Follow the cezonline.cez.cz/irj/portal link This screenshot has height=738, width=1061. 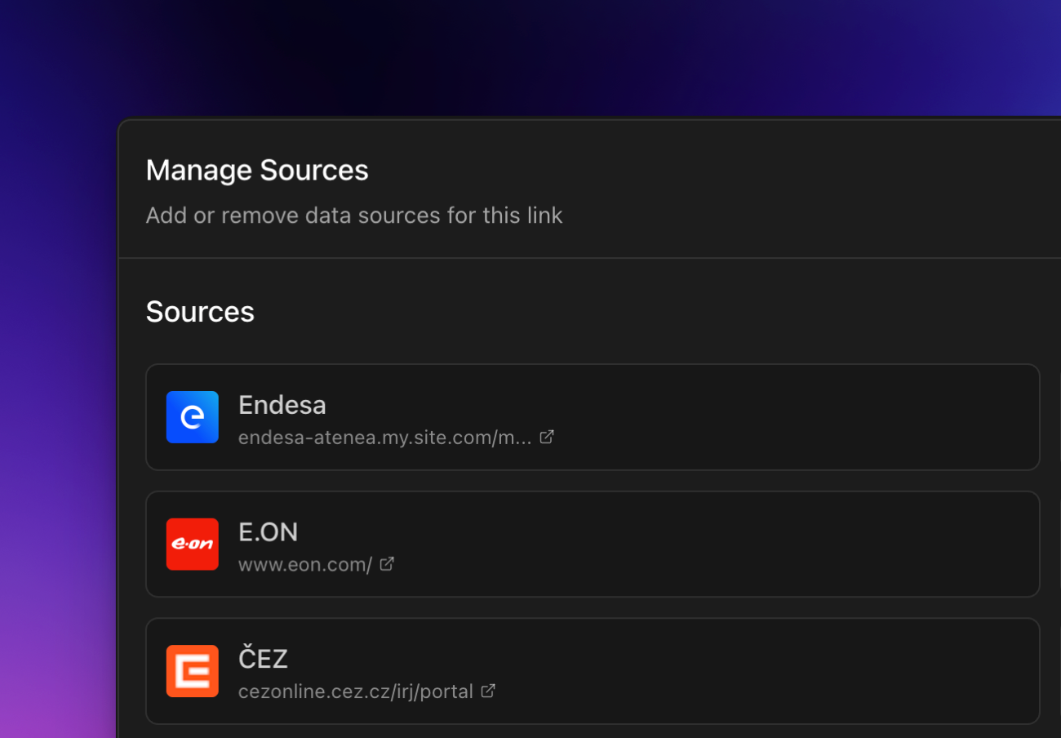[355, 691]
